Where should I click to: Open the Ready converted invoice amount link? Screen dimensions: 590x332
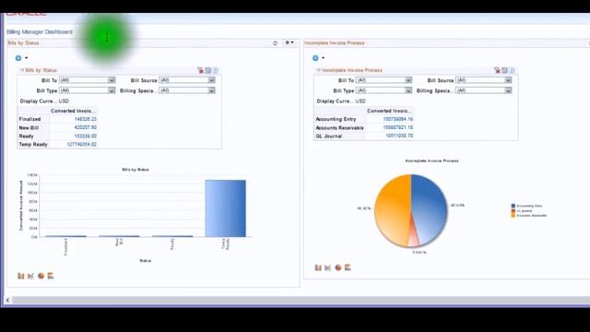pos(86,136)
